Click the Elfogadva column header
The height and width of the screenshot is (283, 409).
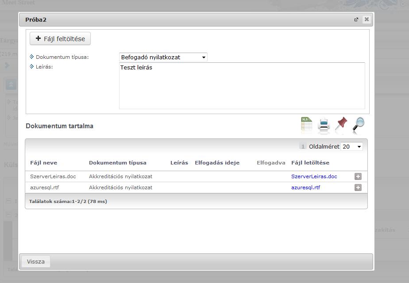point(271,163)
